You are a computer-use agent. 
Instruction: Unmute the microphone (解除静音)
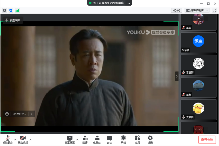[x=7, y=138]
